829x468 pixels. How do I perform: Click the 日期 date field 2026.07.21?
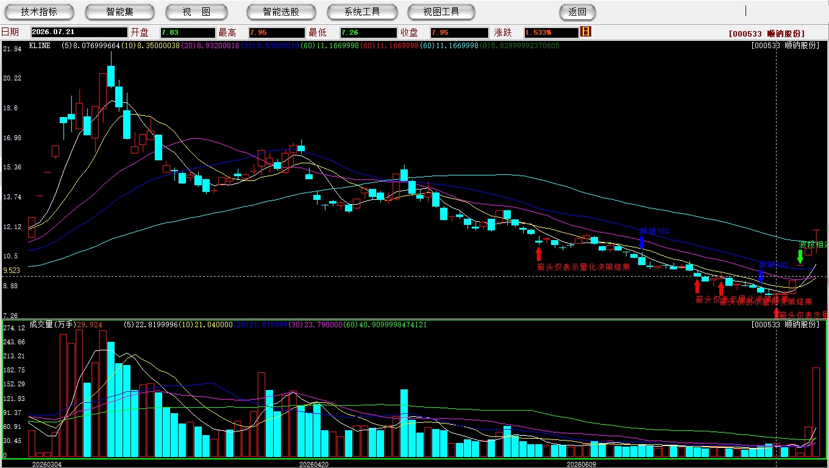click(x=79, y=32)
